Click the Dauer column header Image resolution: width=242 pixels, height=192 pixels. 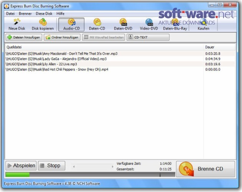pos(219,47)
